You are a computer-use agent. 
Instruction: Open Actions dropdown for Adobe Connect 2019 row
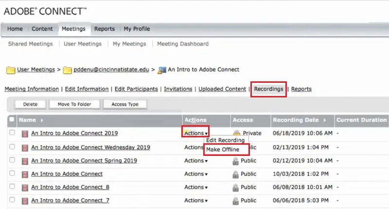point(196,133)
